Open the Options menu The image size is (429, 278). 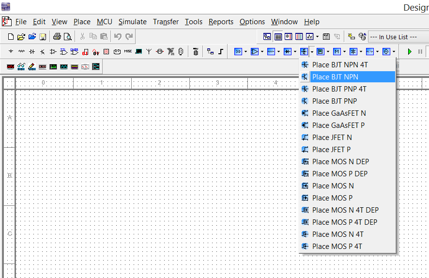point(252,22)
